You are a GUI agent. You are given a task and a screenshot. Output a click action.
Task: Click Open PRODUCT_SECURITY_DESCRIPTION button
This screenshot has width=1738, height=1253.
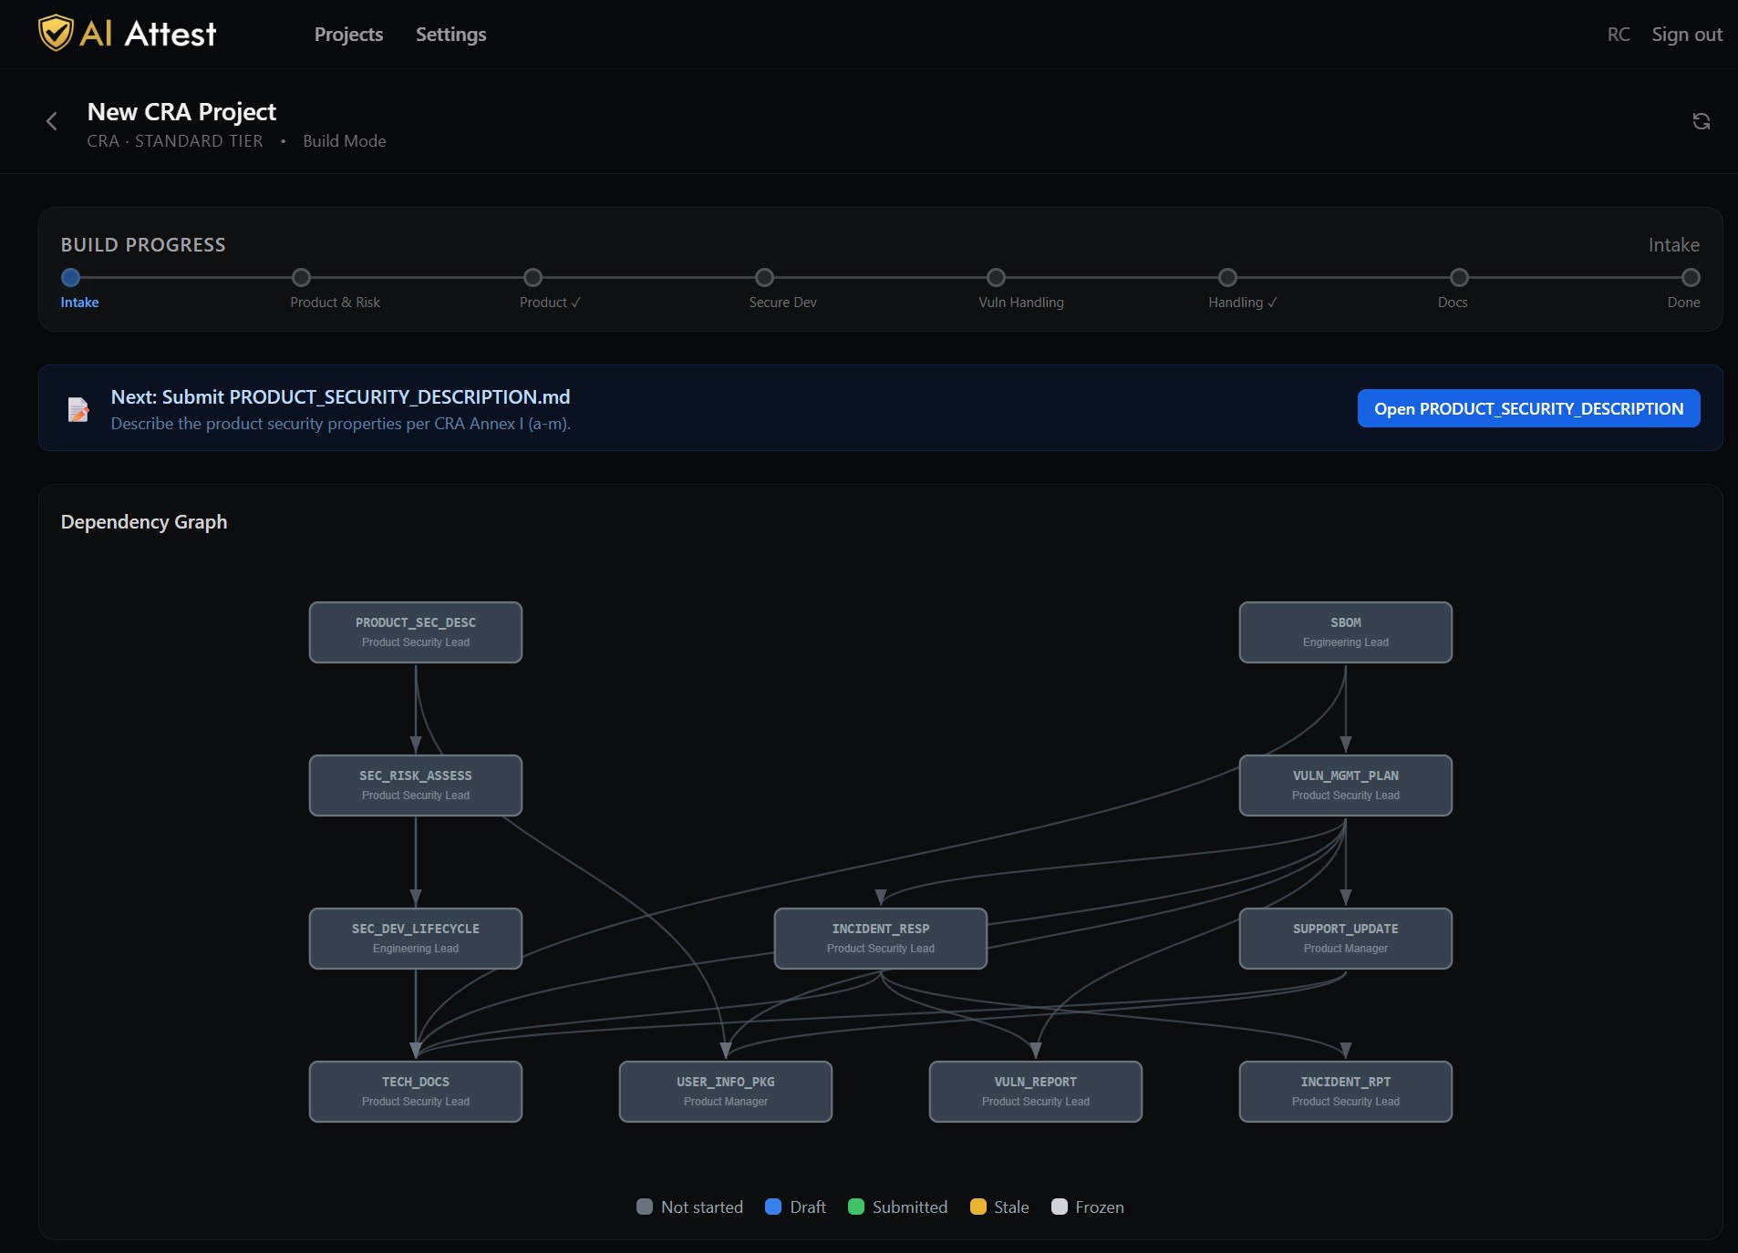1528,408
